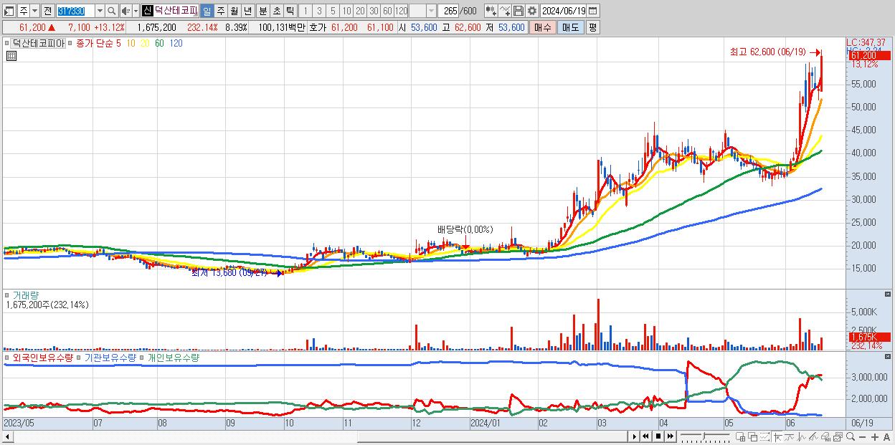895x445 pixels.
Task: Select the 초 second period toggle
Action: 276,11
